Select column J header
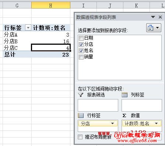165x146 pixels. coord(110,6)
